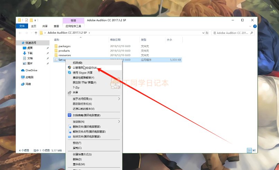Open Documents (文档) in sidebar
Viewport: 279px width, 170px height.
pyautogui.click(x=30, y=58)
